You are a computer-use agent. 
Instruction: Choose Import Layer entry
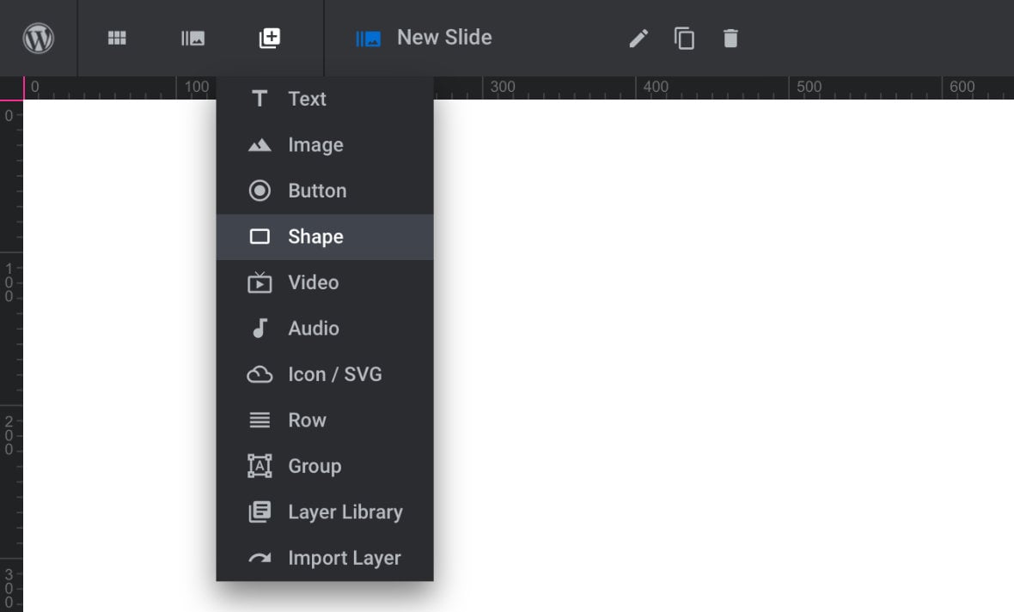[x=325, y=558]
